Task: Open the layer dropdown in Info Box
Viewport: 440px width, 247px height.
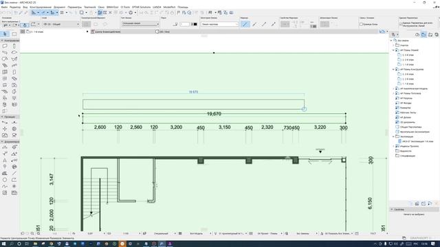Action: coord(61,25)
